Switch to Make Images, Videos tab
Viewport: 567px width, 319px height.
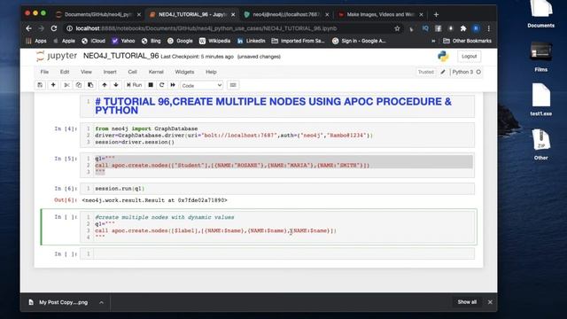380,14
